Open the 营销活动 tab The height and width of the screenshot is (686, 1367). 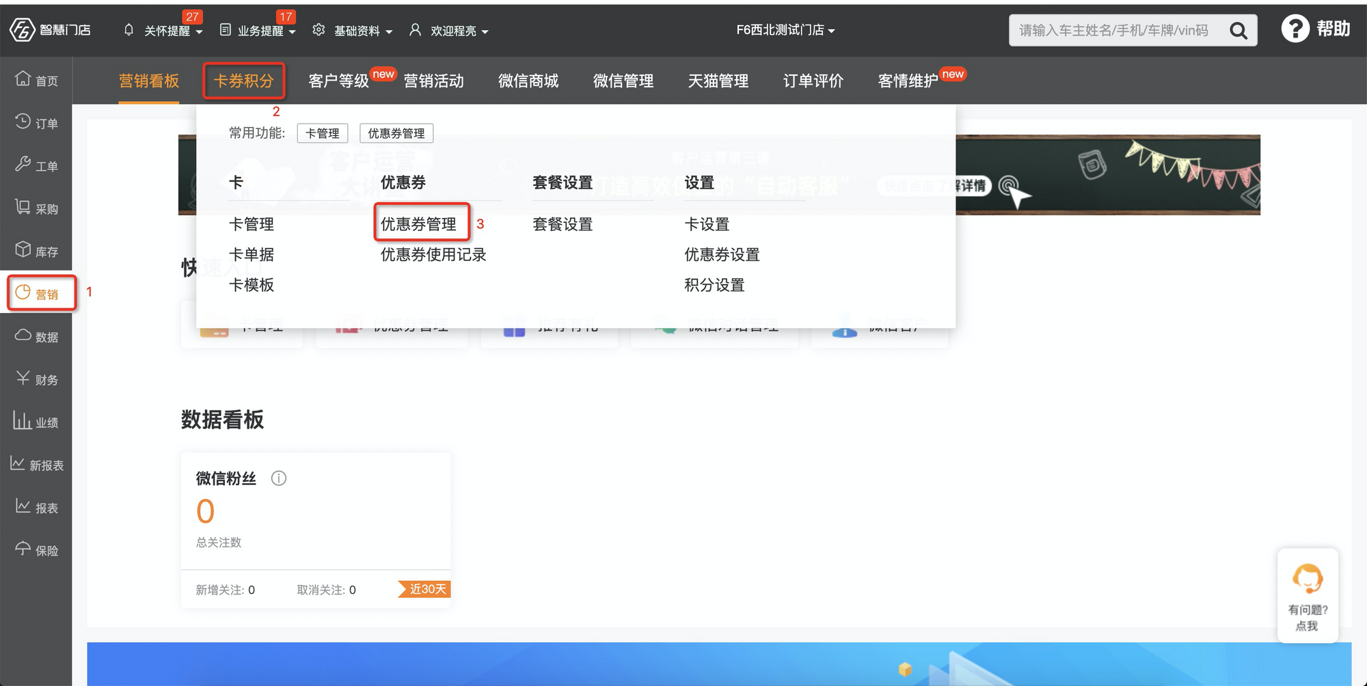tap(433, 81)
